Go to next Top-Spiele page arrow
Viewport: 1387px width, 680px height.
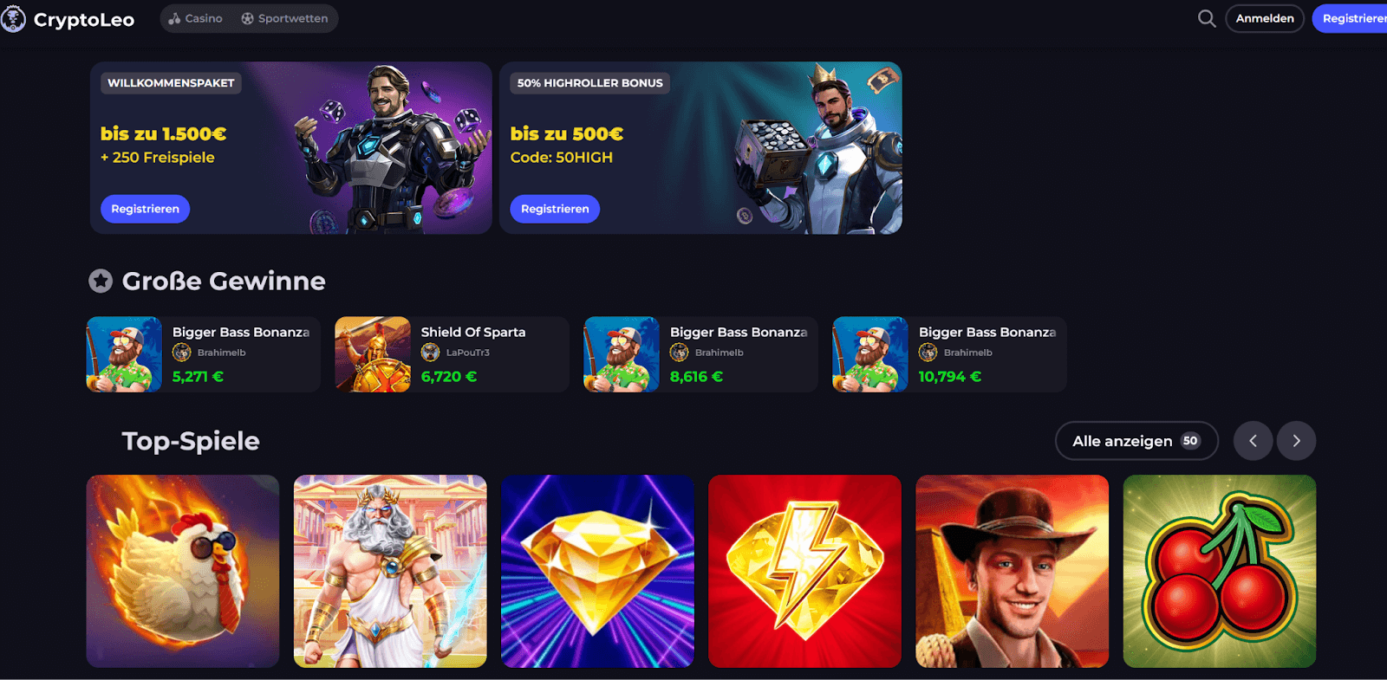[x=1296, y=441]
